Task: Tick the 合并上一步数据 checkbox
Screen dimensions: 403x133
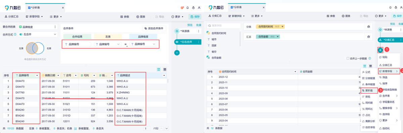Action: (x=348, y=58)
